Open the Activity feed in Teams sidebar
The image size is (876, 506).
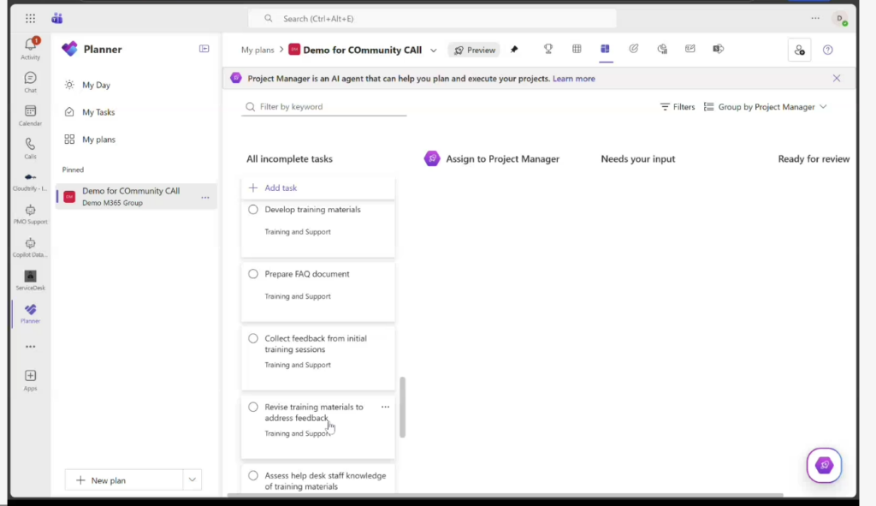30,47
